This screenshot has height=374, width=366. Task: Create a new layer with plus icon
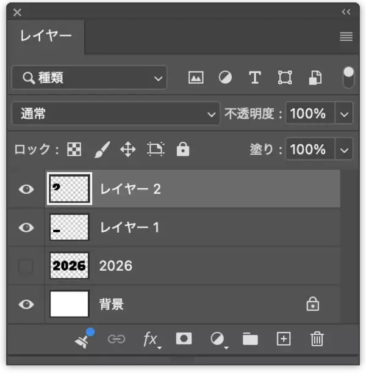coord(284,339)
